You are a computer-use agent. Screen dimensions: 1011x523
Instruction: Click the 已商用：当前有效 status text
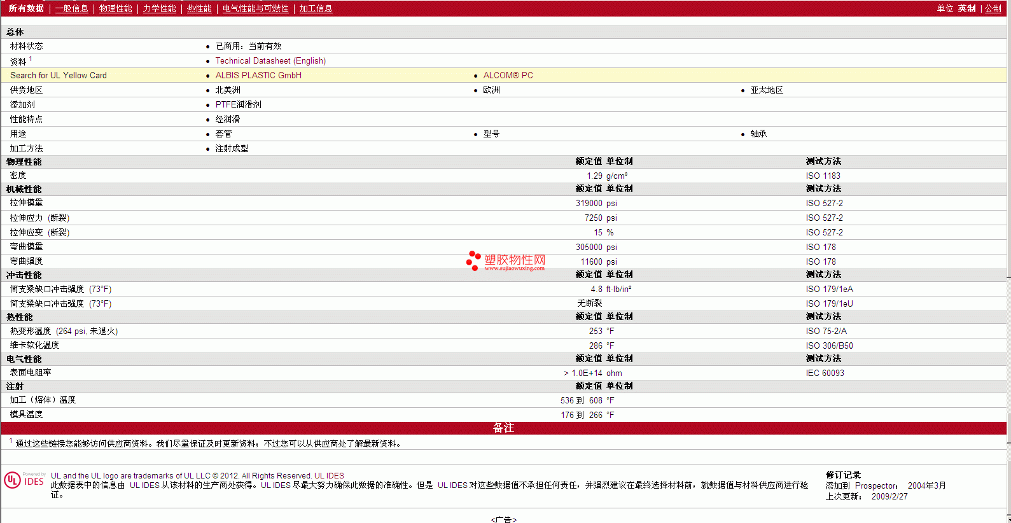[249, 46]
